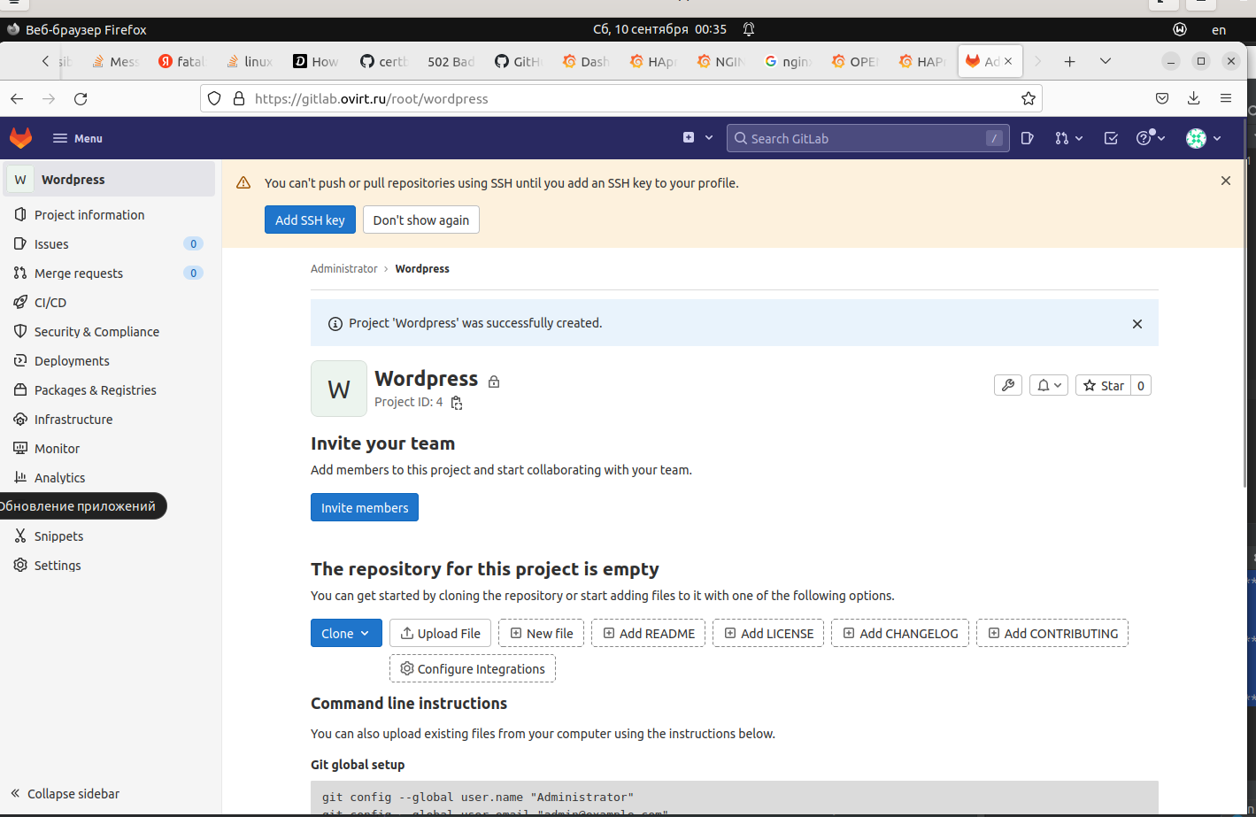This screenshot has width=1256, height=817.
Task: Bookmark page with star icon
Action: tap(1028, 98)
